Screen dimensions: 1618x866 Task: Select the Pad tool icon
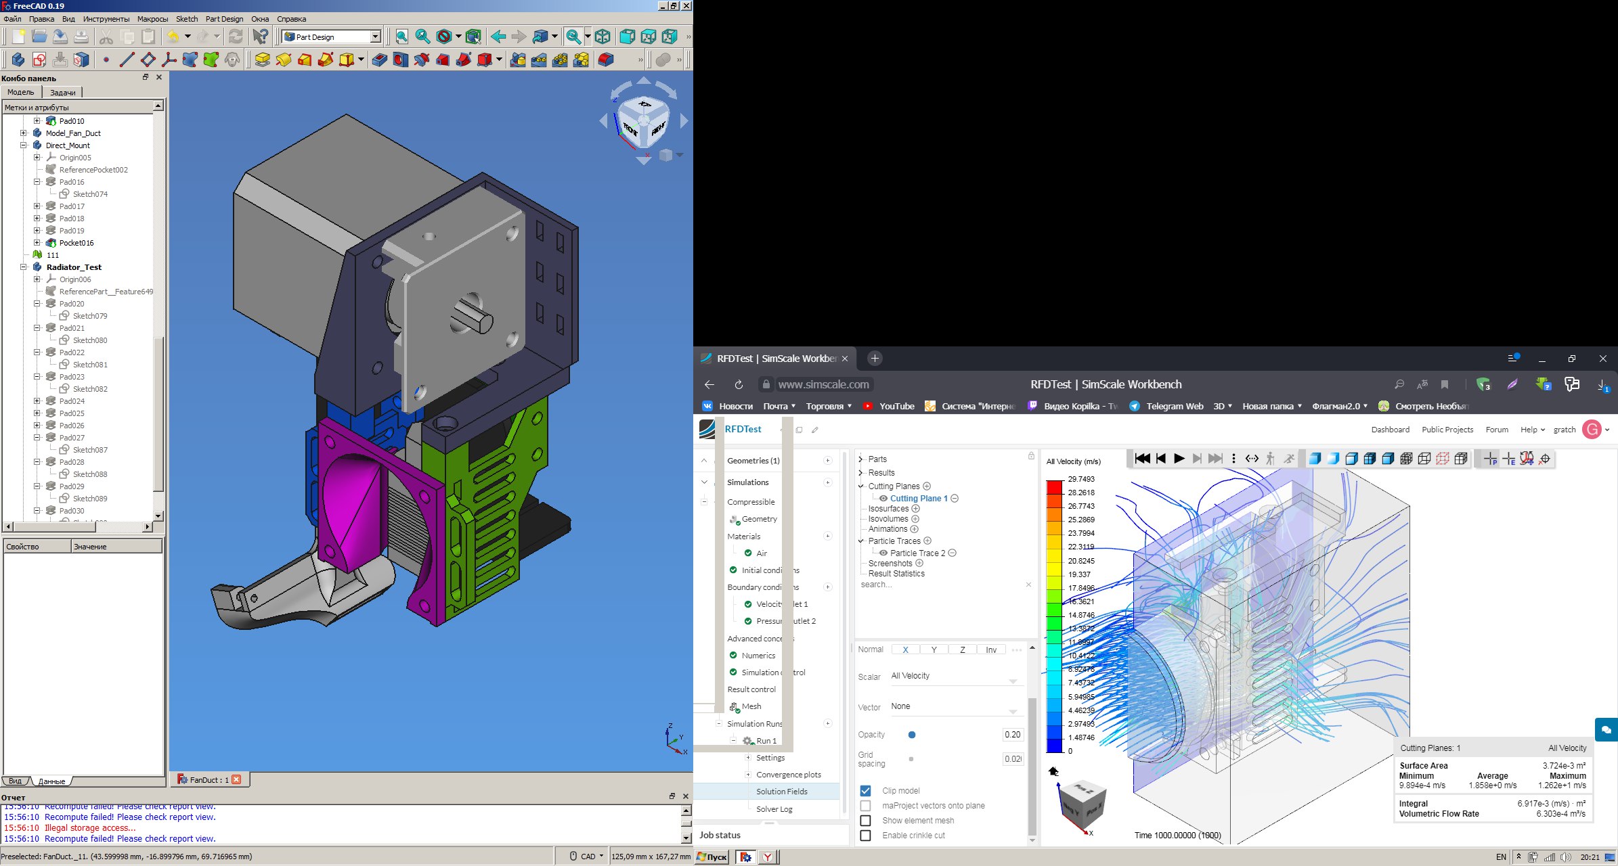coord(262,60)
